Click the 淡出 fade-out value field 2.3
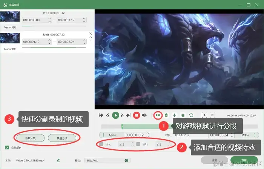This screenshot has height=169, width=264. point(163,144)
